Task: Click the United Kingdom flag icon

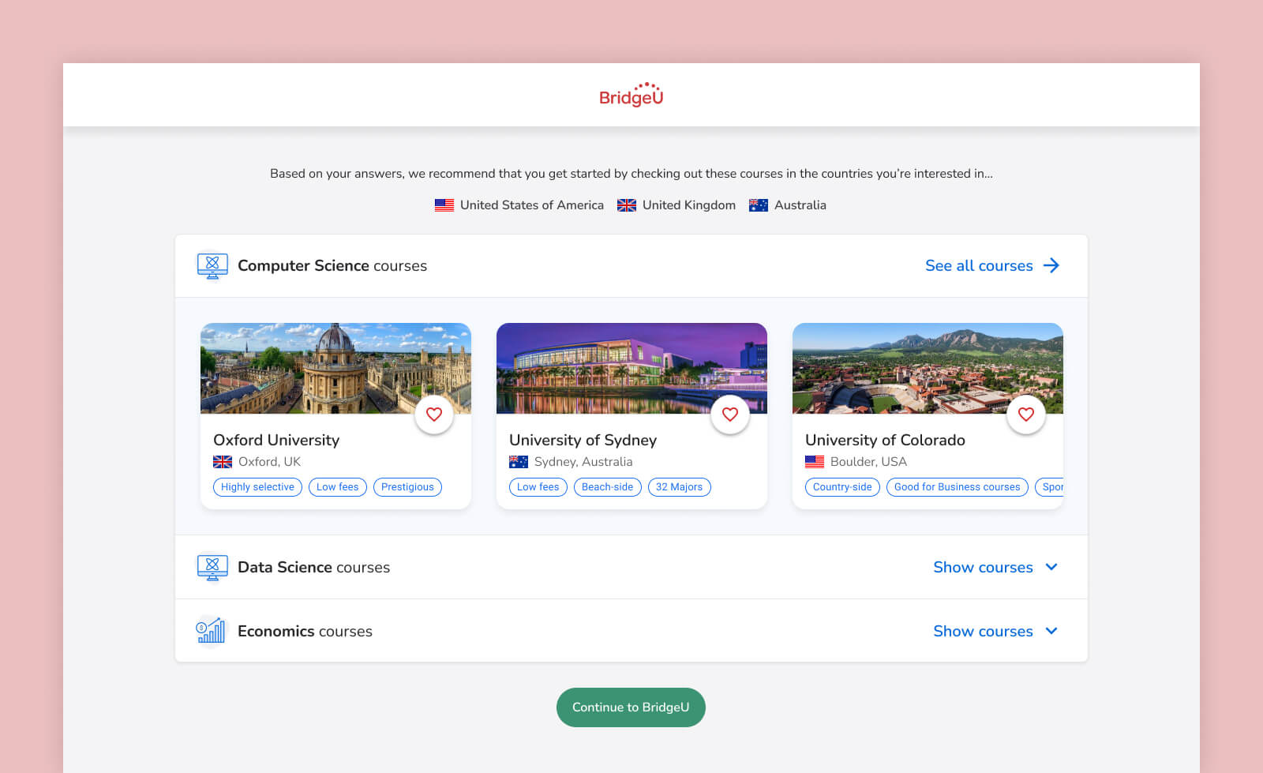Action: point(627,205)
